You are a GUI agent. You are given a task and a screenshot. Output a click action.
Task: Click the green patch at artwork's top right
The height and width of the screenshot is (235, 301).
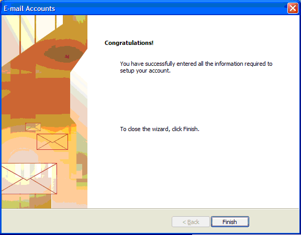81,19
